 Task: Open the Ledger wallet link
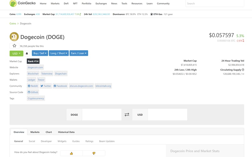(x=31, y=80)
